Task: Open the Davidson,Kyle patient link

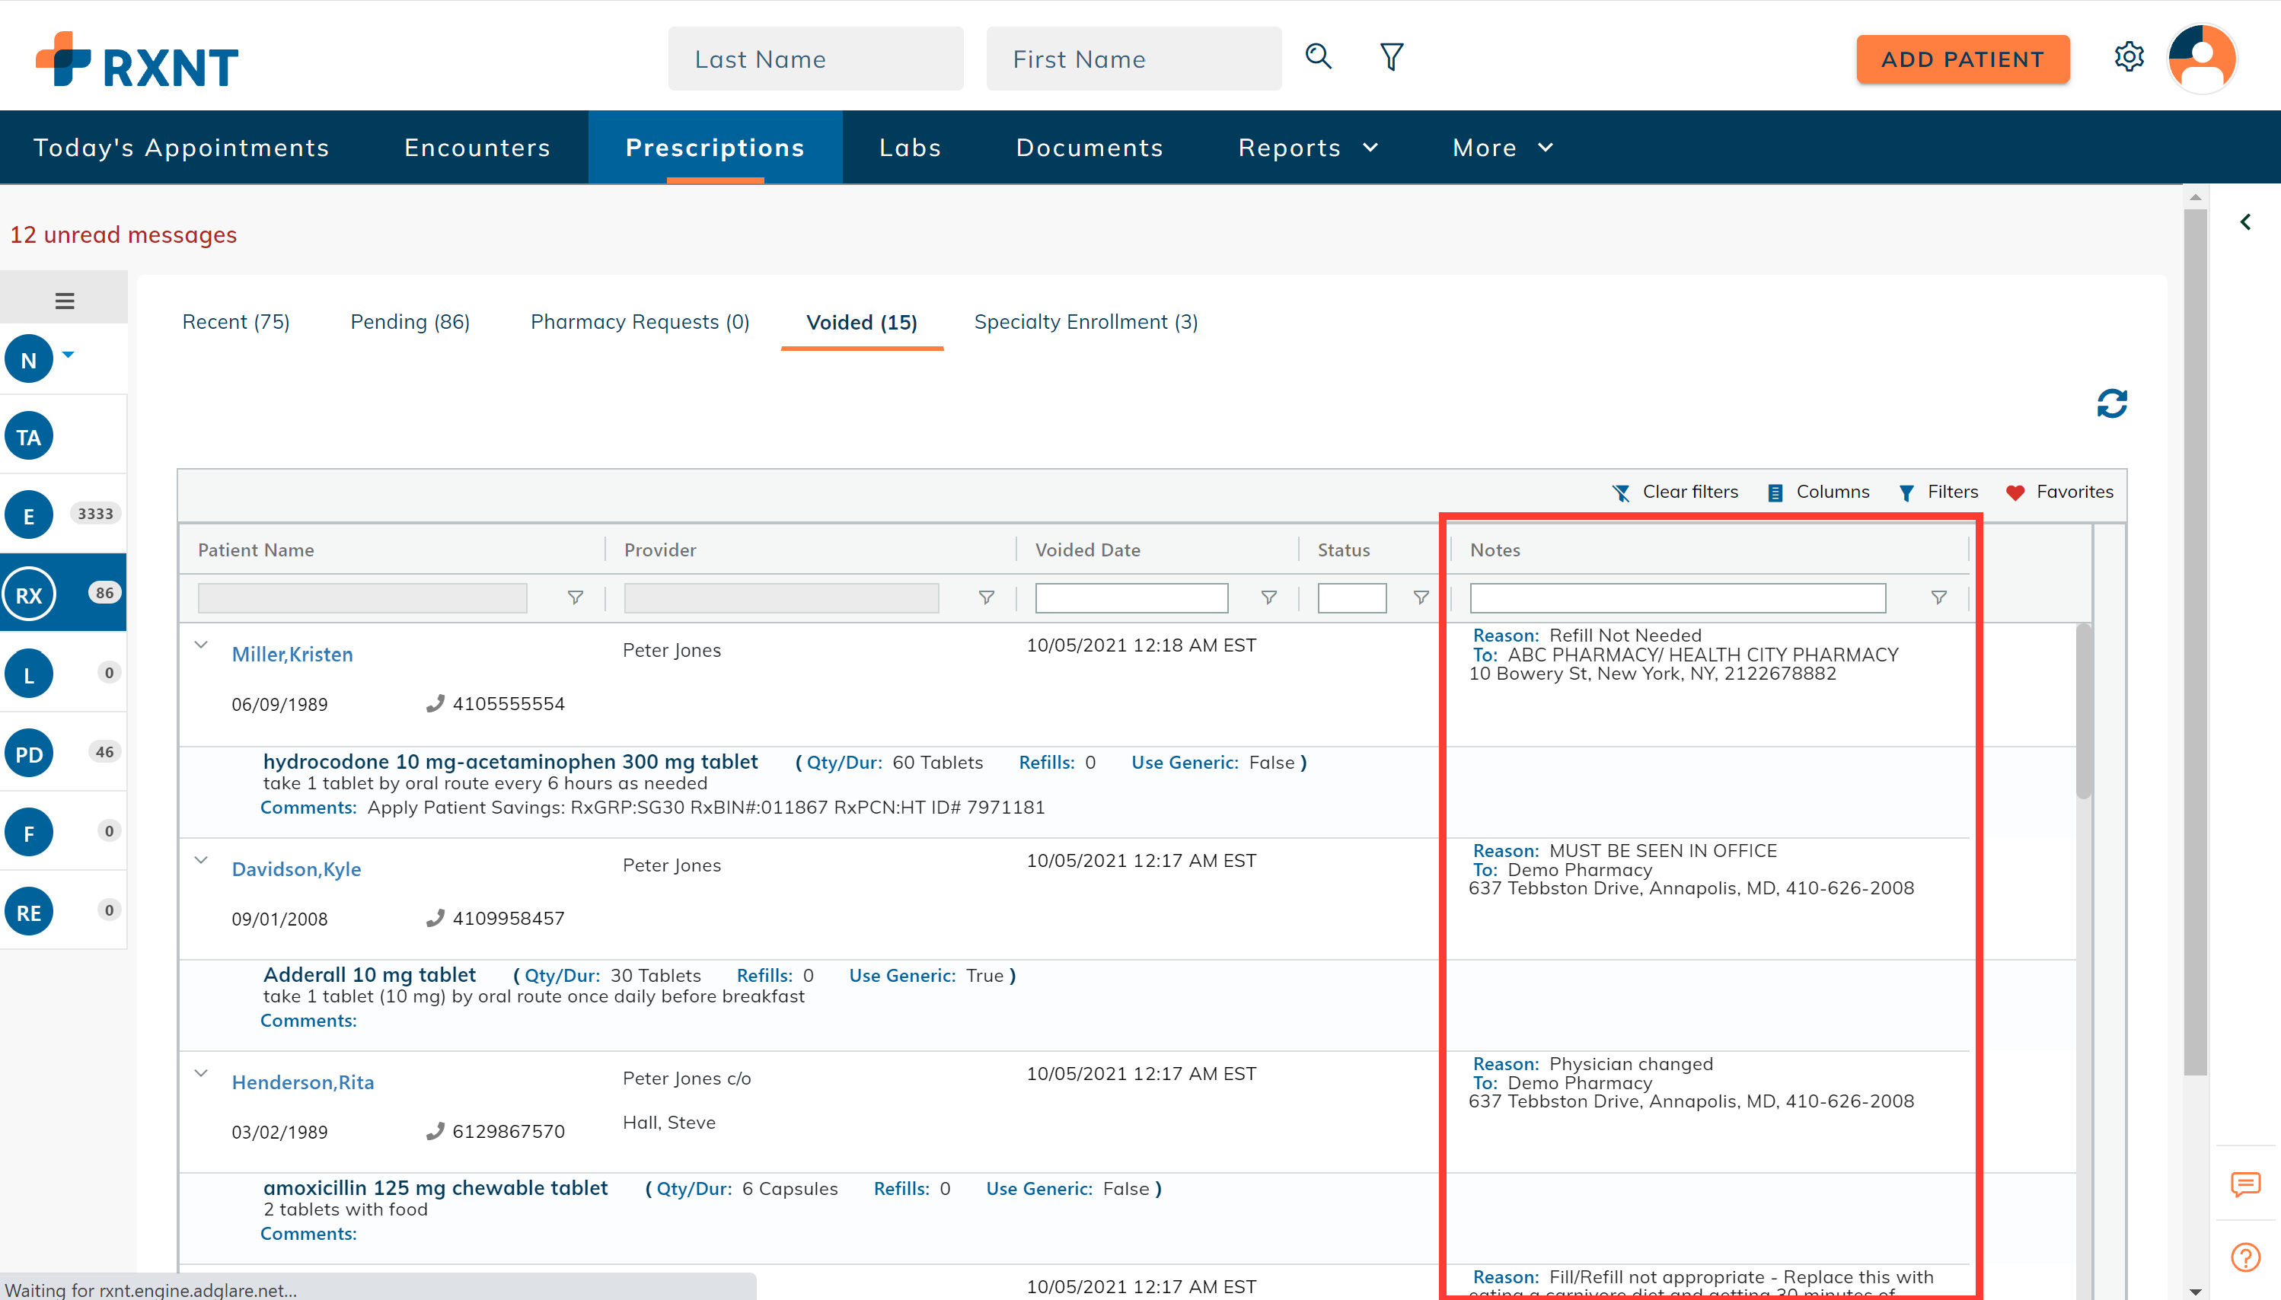Action: pyautogui.click(x=295, y=868)
